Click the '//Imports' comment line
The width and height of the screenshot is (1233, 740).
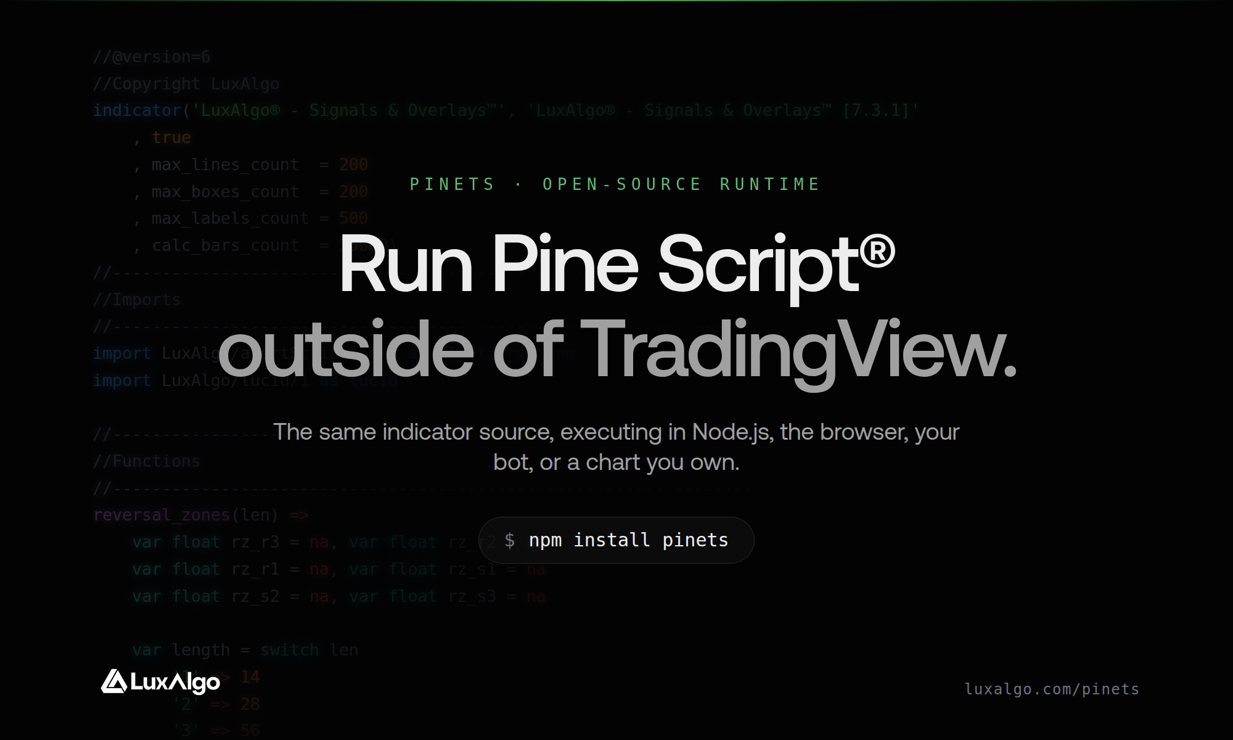point(137,300)
